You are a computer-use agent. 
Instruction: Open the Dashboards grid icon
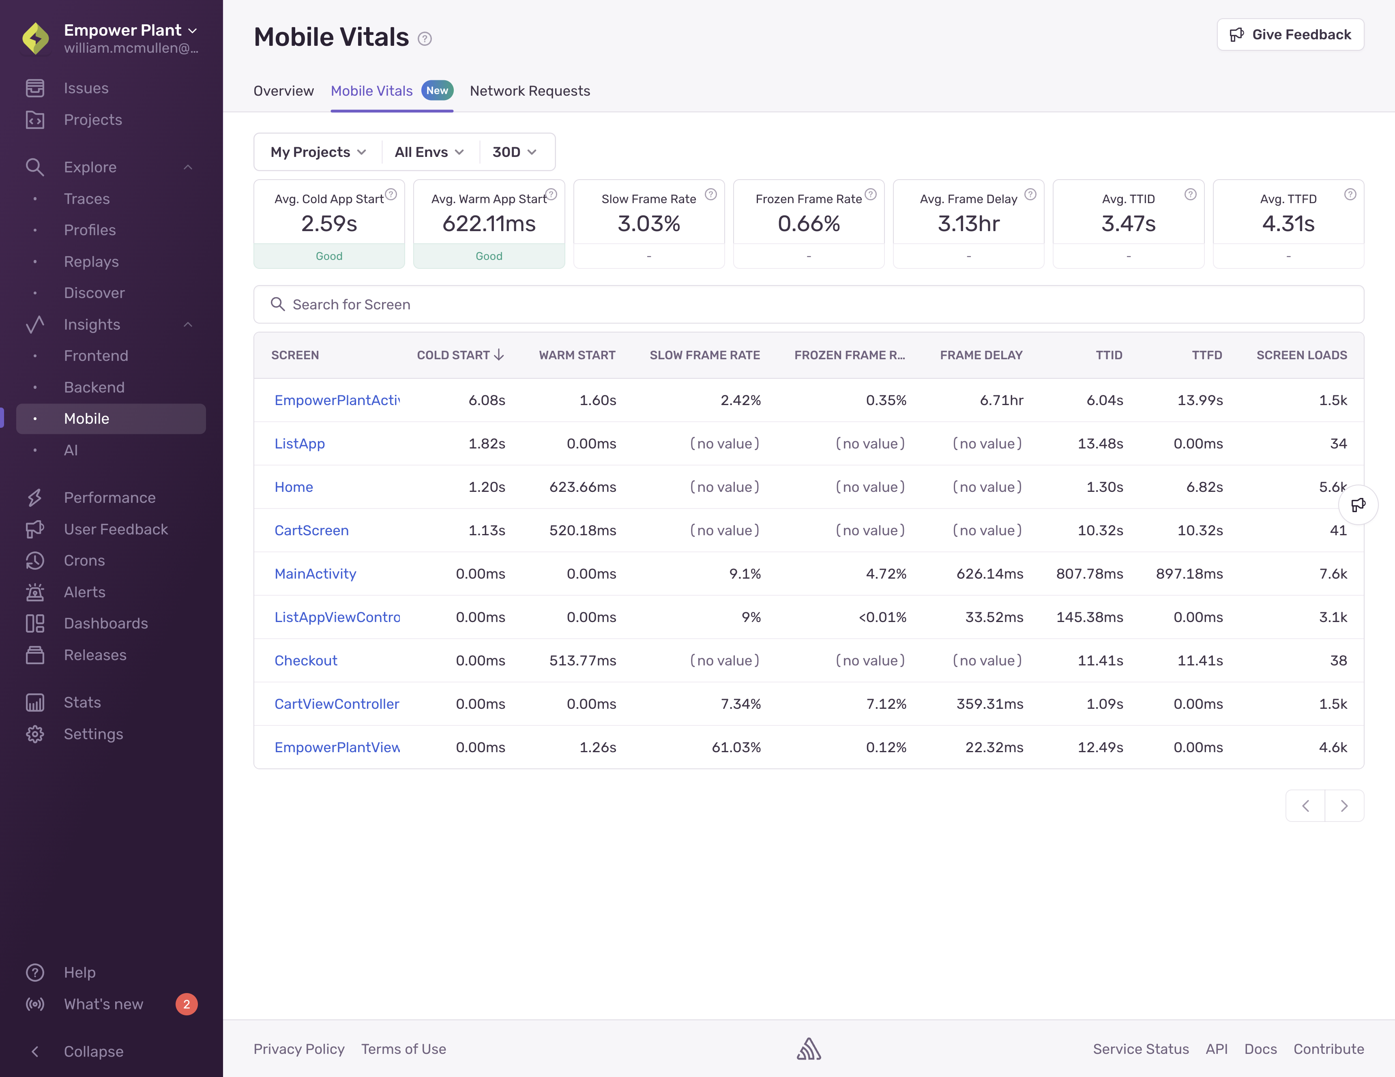[35, 624]
